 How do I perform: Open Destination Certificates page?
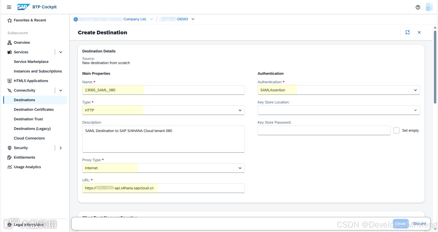tap(34, 109)
